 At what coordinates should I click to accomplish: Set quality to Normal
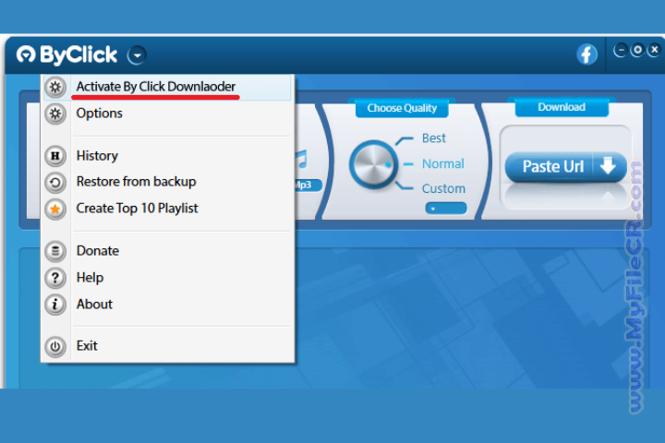(x=442, y=163)
